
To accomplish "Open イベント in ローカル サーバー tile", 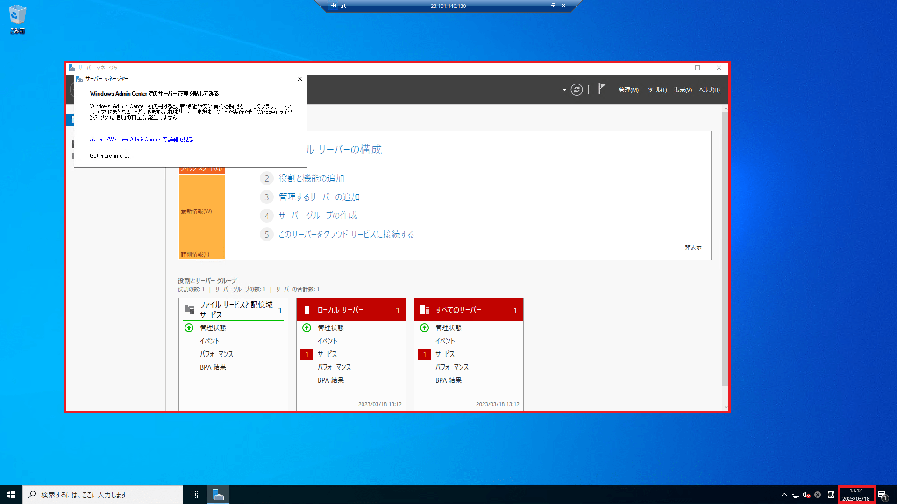I will coord(327,341).
